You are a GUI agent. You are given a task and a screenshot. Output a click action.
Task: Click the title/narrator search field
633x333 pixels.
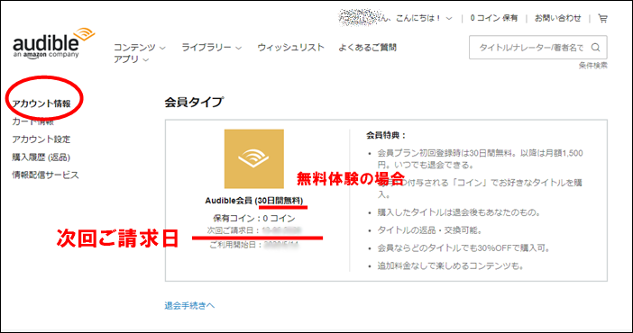(x=537, y=48)
